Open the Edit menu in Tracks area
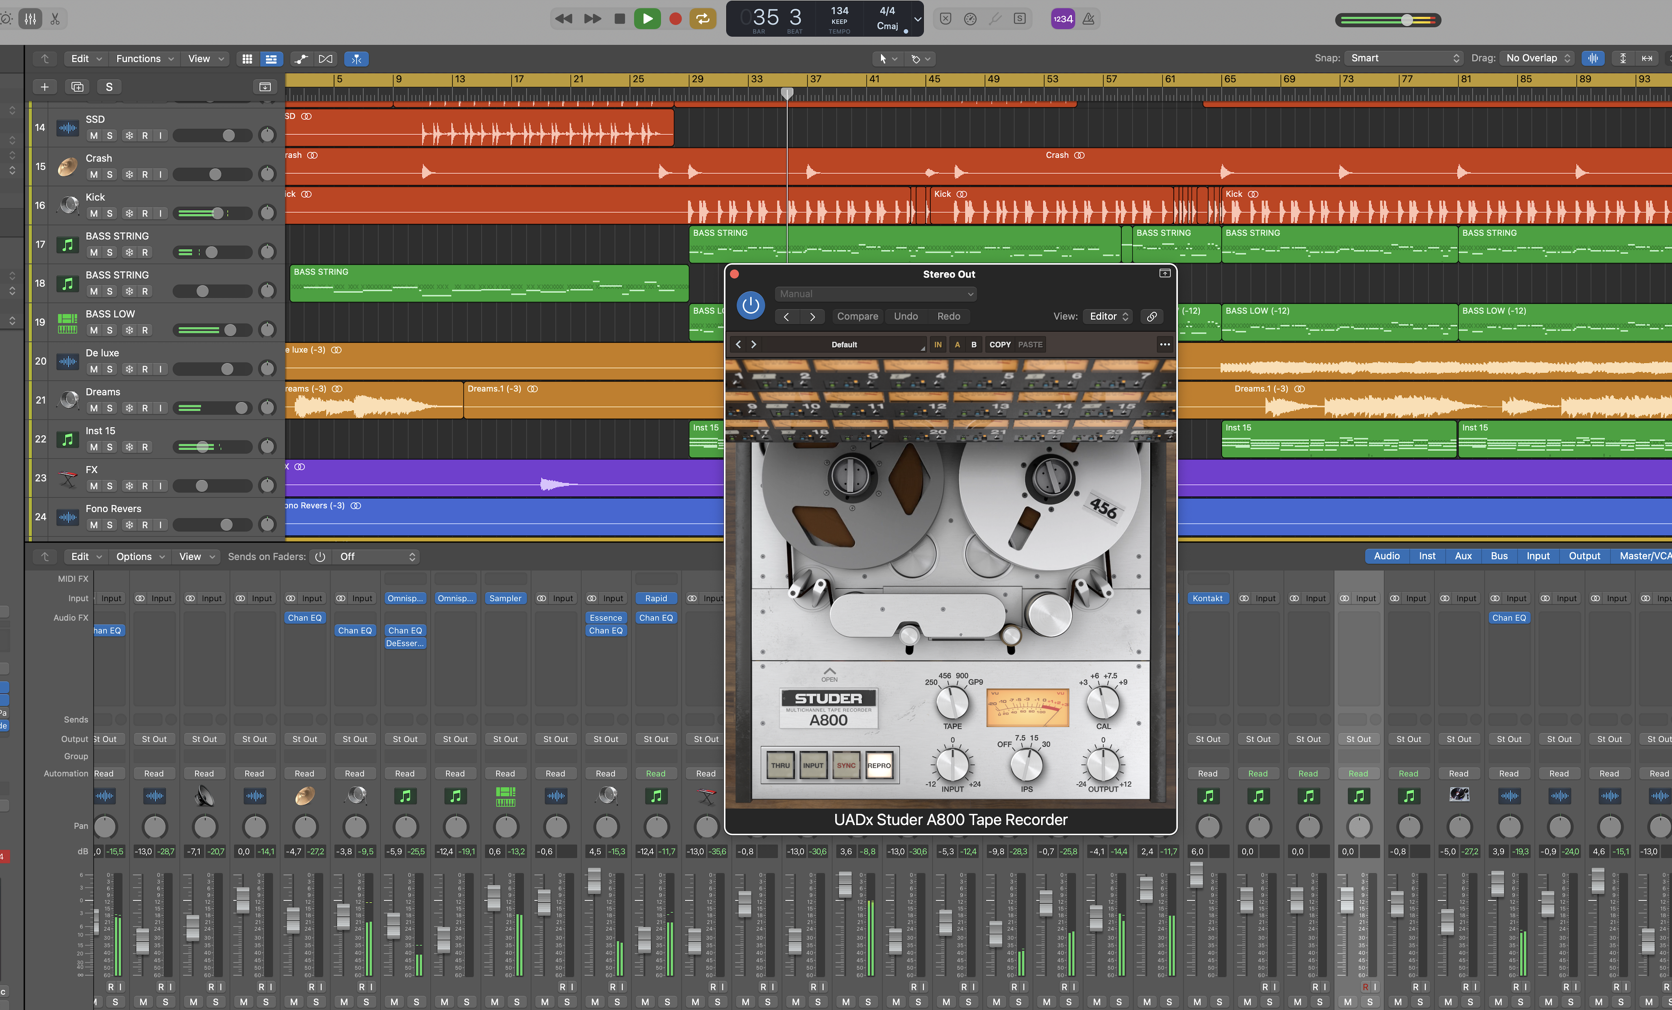 coord(86,59)
